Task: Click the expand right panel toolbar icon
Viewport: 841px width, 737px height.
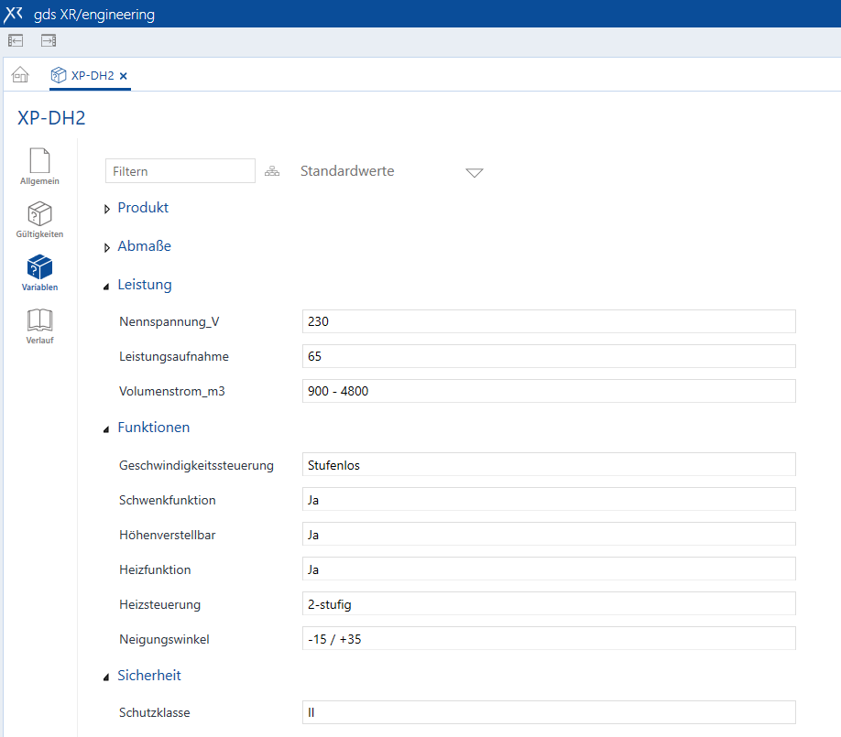Action: (49, 40)
